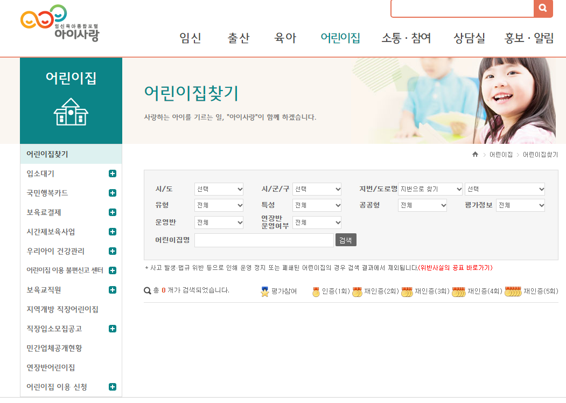Image resolution: width=566 pixels, height=403 pixels.
Task: Expand the 입소대기 sidebar menu
Action: pyautogui.click(x=112, y=173)
